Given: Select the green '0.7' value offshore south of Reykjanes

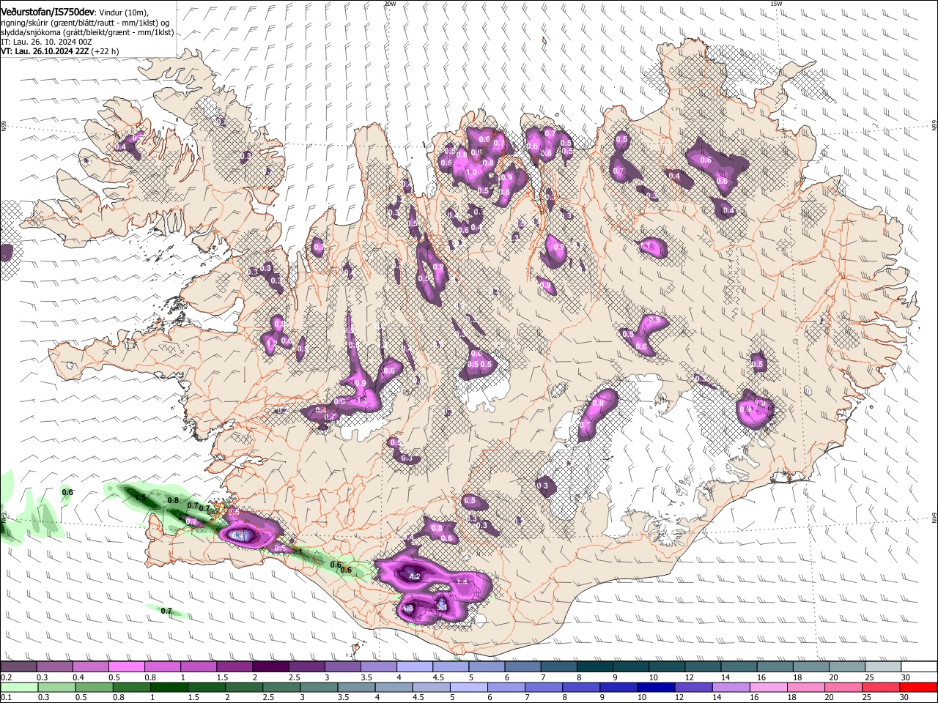Looking at the screenshot, I should [166, 611].
